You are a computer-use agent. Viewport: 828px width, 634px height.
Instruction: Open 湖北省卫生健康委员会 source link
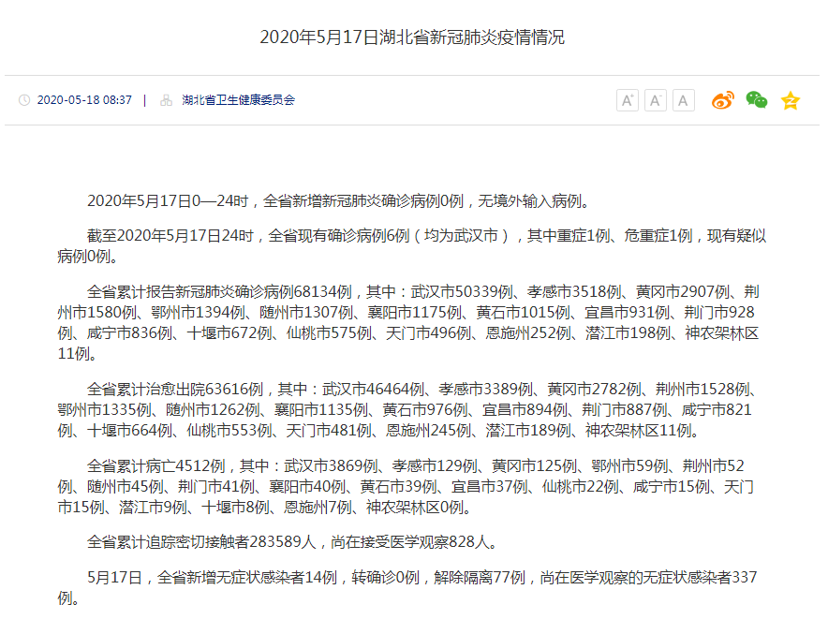click(238, 100)
